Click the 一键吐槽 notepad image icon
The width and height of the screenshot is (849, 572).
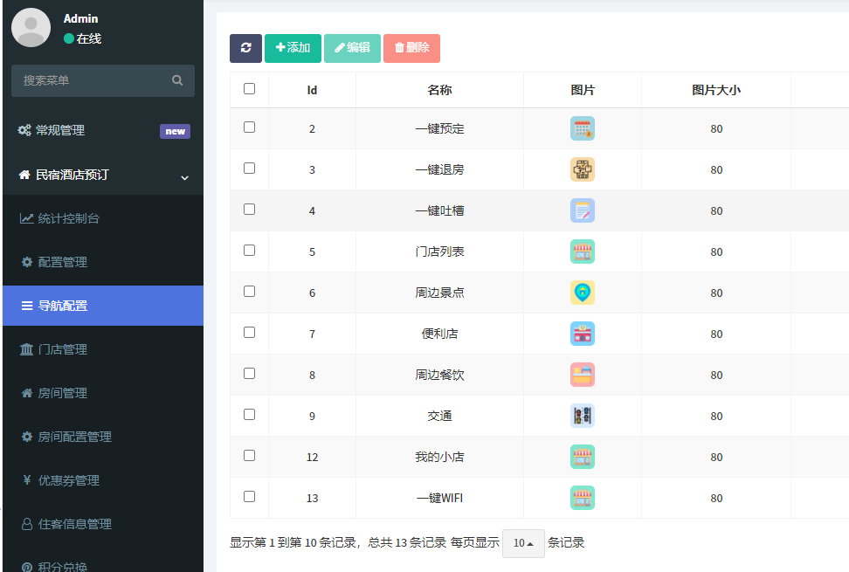tap(582, 210)
